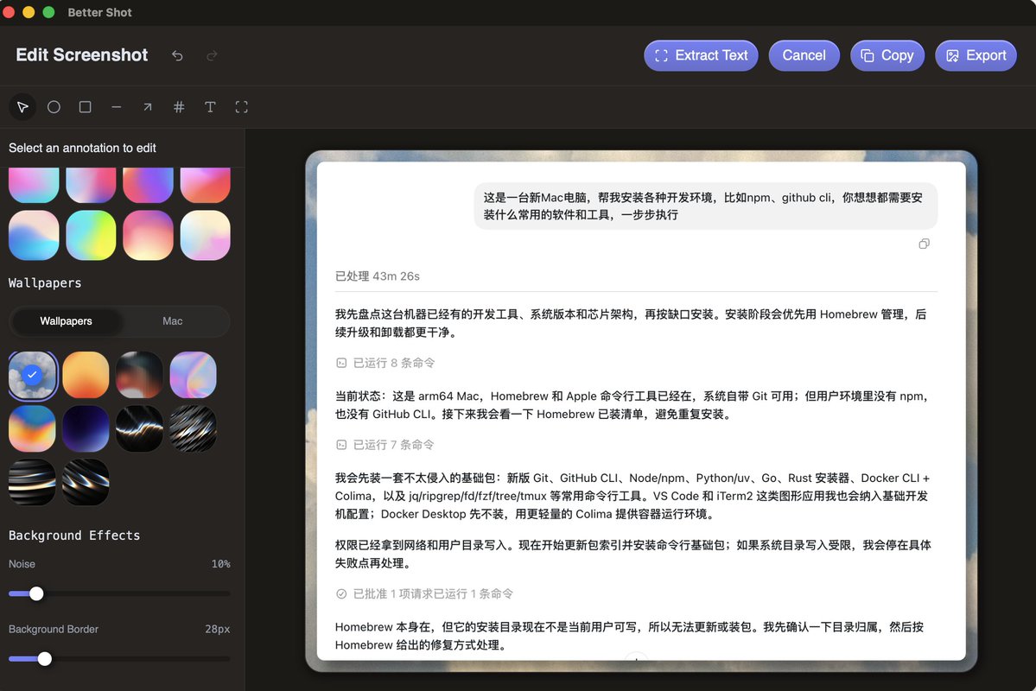Pick the cyan-yellow-green gradient swatch
The height and width of the screenshot is (691, 1036).
pos(92,235)
